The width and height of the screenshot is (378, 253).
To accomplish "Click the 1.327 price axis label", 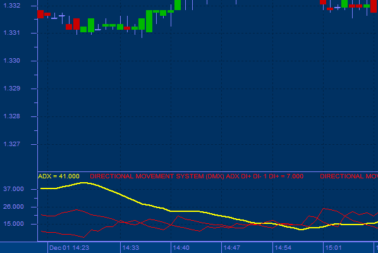I will pos(12,144).
